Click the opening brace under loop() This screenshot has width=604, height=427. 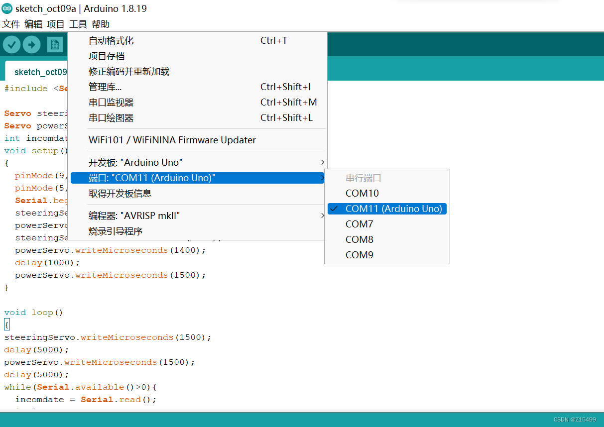point(6,325)
